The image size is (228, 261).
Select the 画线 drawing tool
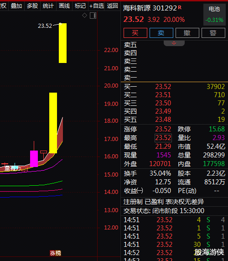(64, 6)
